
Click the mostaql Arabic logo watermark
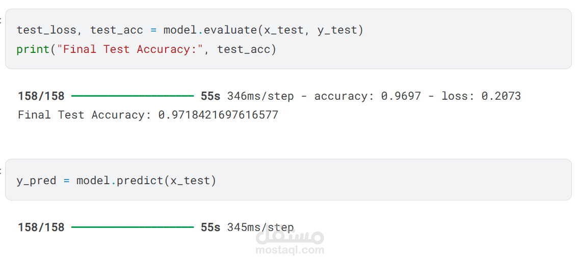(x=289, y=236)
